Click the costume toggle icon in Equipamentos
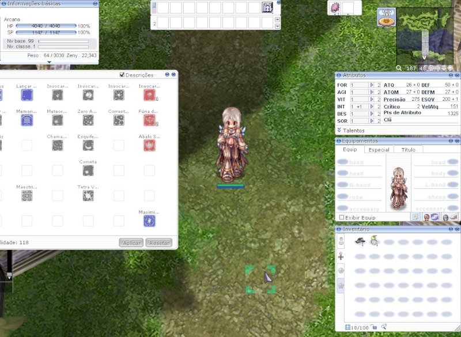The width and height of the screenshot is (461, 337). click(x=450, y=217)
